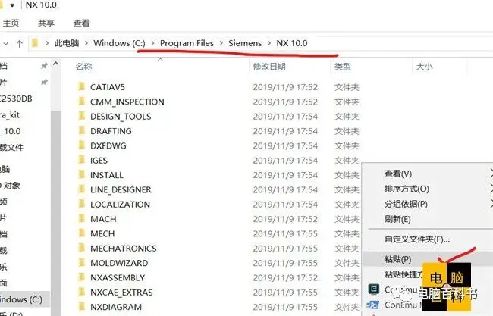This screenshot has width=493, height=316.
Task: Expand chevron after 此电脑 in address bar
Action: (86, 43)
